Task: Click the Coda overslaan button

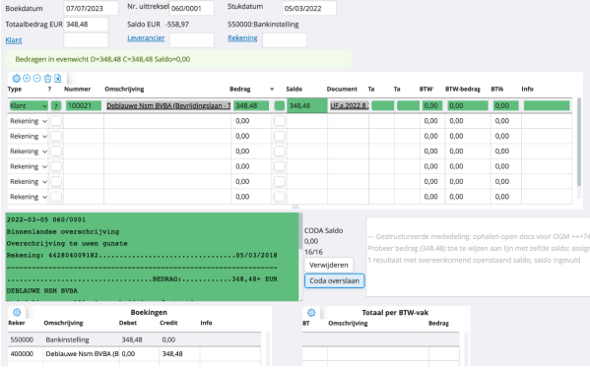Action: [x=334, y=280]
